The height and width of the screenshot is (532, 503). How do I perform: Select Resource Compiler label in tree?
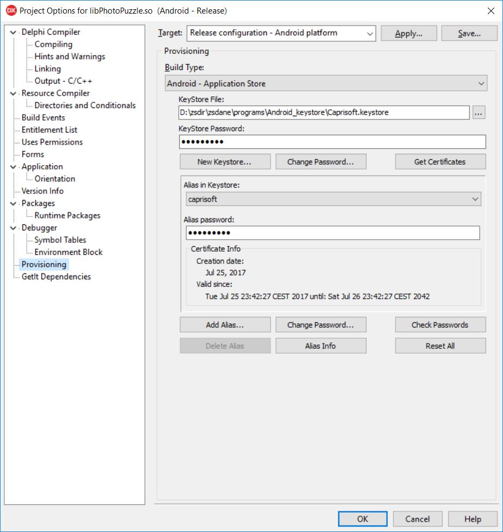(x=55, y=93)
